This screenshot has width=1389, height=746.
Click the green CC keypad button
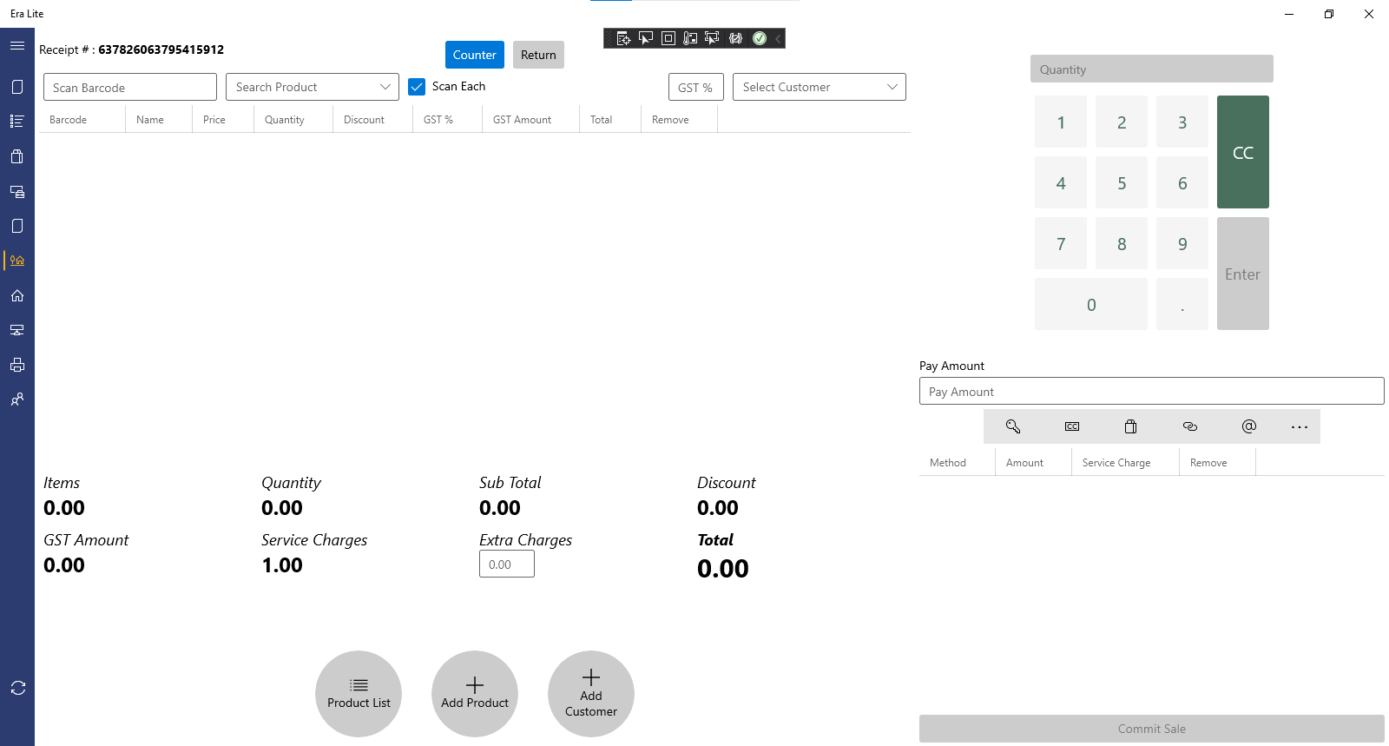pyautogui.click(x=1243, y=152)
